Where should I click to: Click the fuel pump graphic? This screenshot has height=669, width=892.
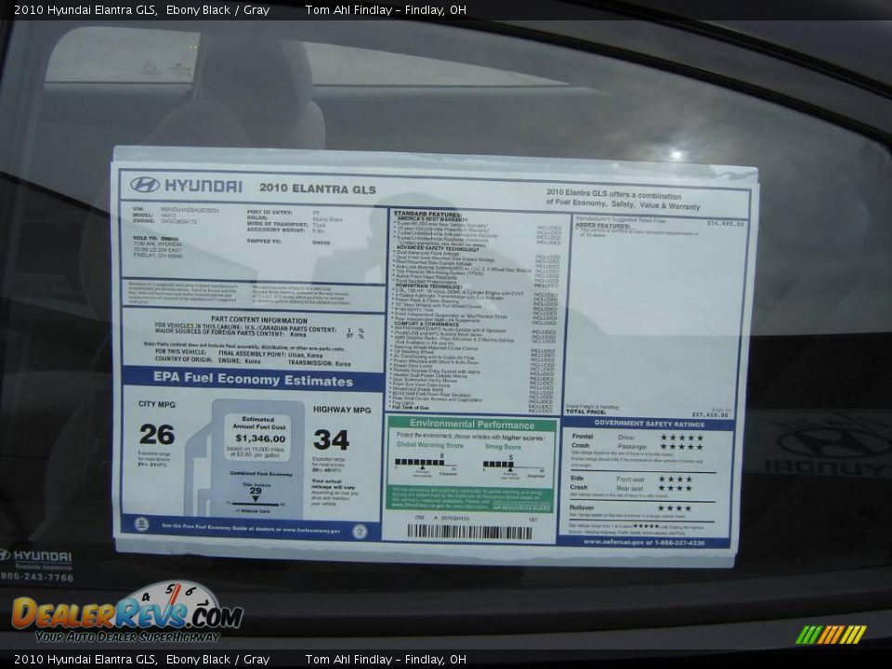pos(244,459)
